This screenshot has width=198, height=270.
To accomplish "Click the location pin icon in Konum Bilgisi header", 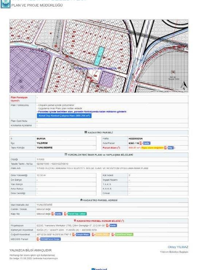I will tap(75, 221).
